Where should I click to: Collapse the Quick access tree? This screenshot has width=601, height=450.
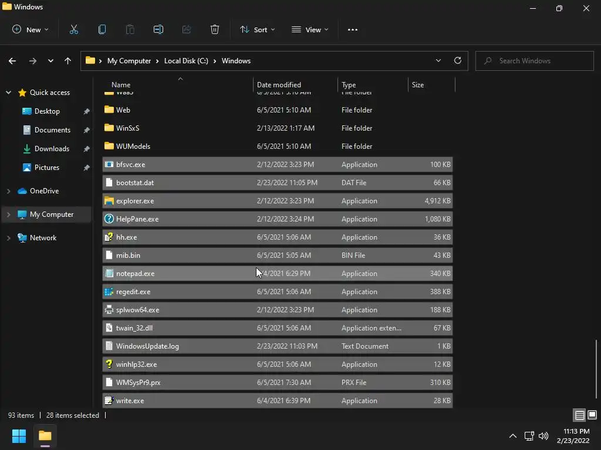pyautogui.click(x=8, y=93)
